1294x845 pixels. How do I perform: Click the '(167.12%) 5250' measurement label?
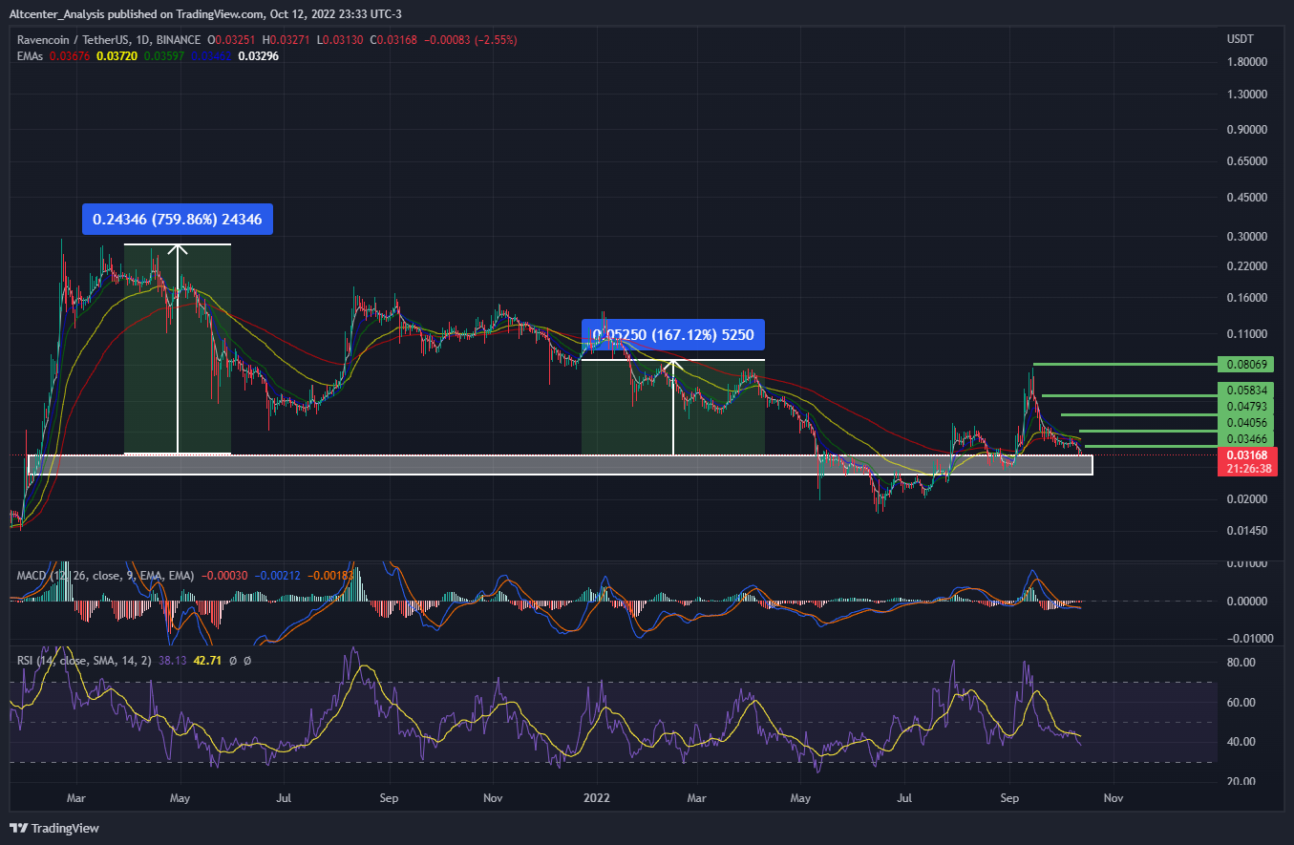coord(673,334)
